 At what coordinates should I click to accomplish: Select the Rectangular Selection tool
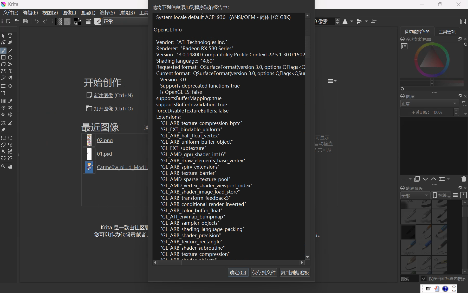click(3, 138)
